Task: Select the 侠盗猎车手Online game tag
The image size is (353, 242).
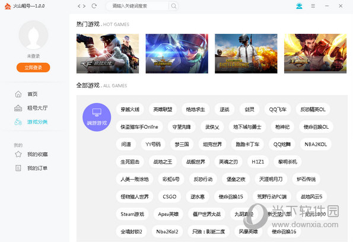Action: coord(139,127)
